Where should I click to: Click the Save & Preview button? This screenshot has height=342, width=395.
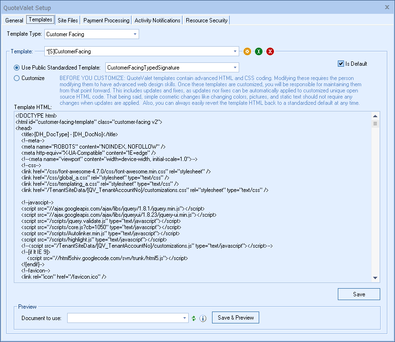tap(235, 318)
